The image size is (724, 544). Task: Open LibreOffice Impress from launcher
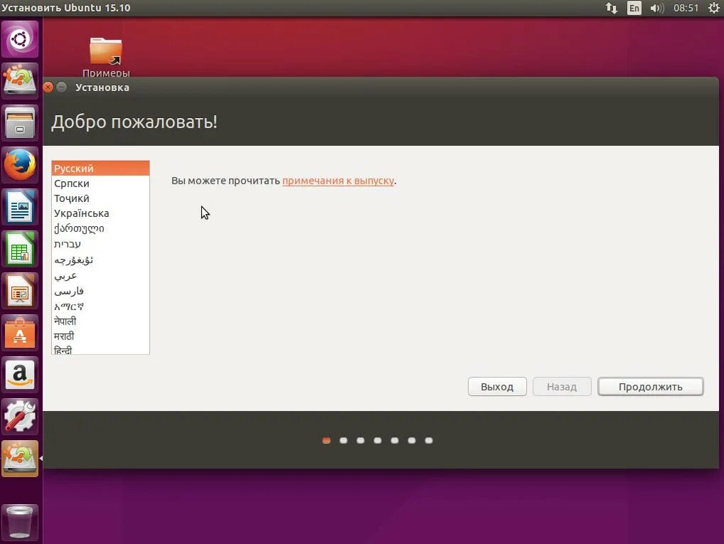[20, 290]
